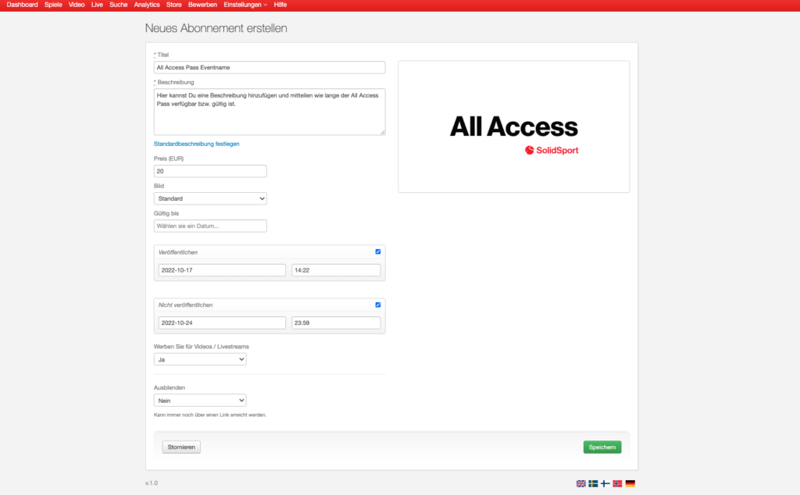Image resolution: width=800 pixels, height=495 pixels.
Task: Click the All Access preview image
Action: [x=513, y=126]
